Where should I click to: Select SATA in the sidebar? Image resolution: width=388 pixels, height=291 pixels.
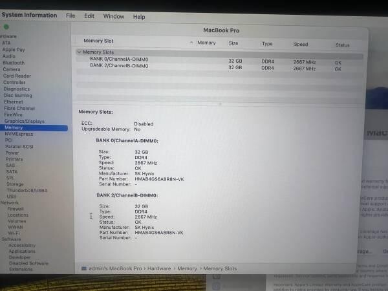pos(12,172)
